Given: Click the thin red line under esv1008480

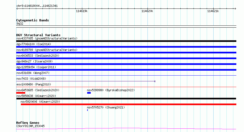Looking at the screenshot, I should (126, 87).
